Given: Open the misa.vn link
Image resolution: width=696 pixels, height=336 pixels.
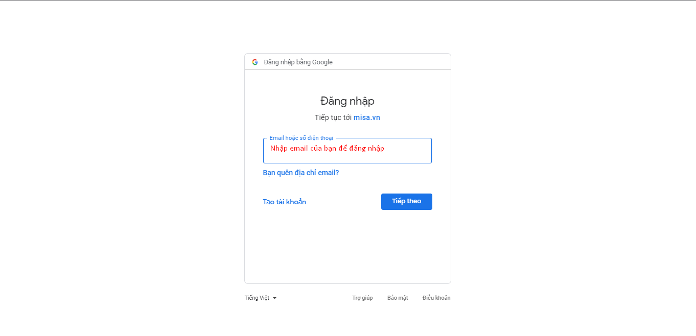Looking at the screenshot, I should tap(367, 117).
